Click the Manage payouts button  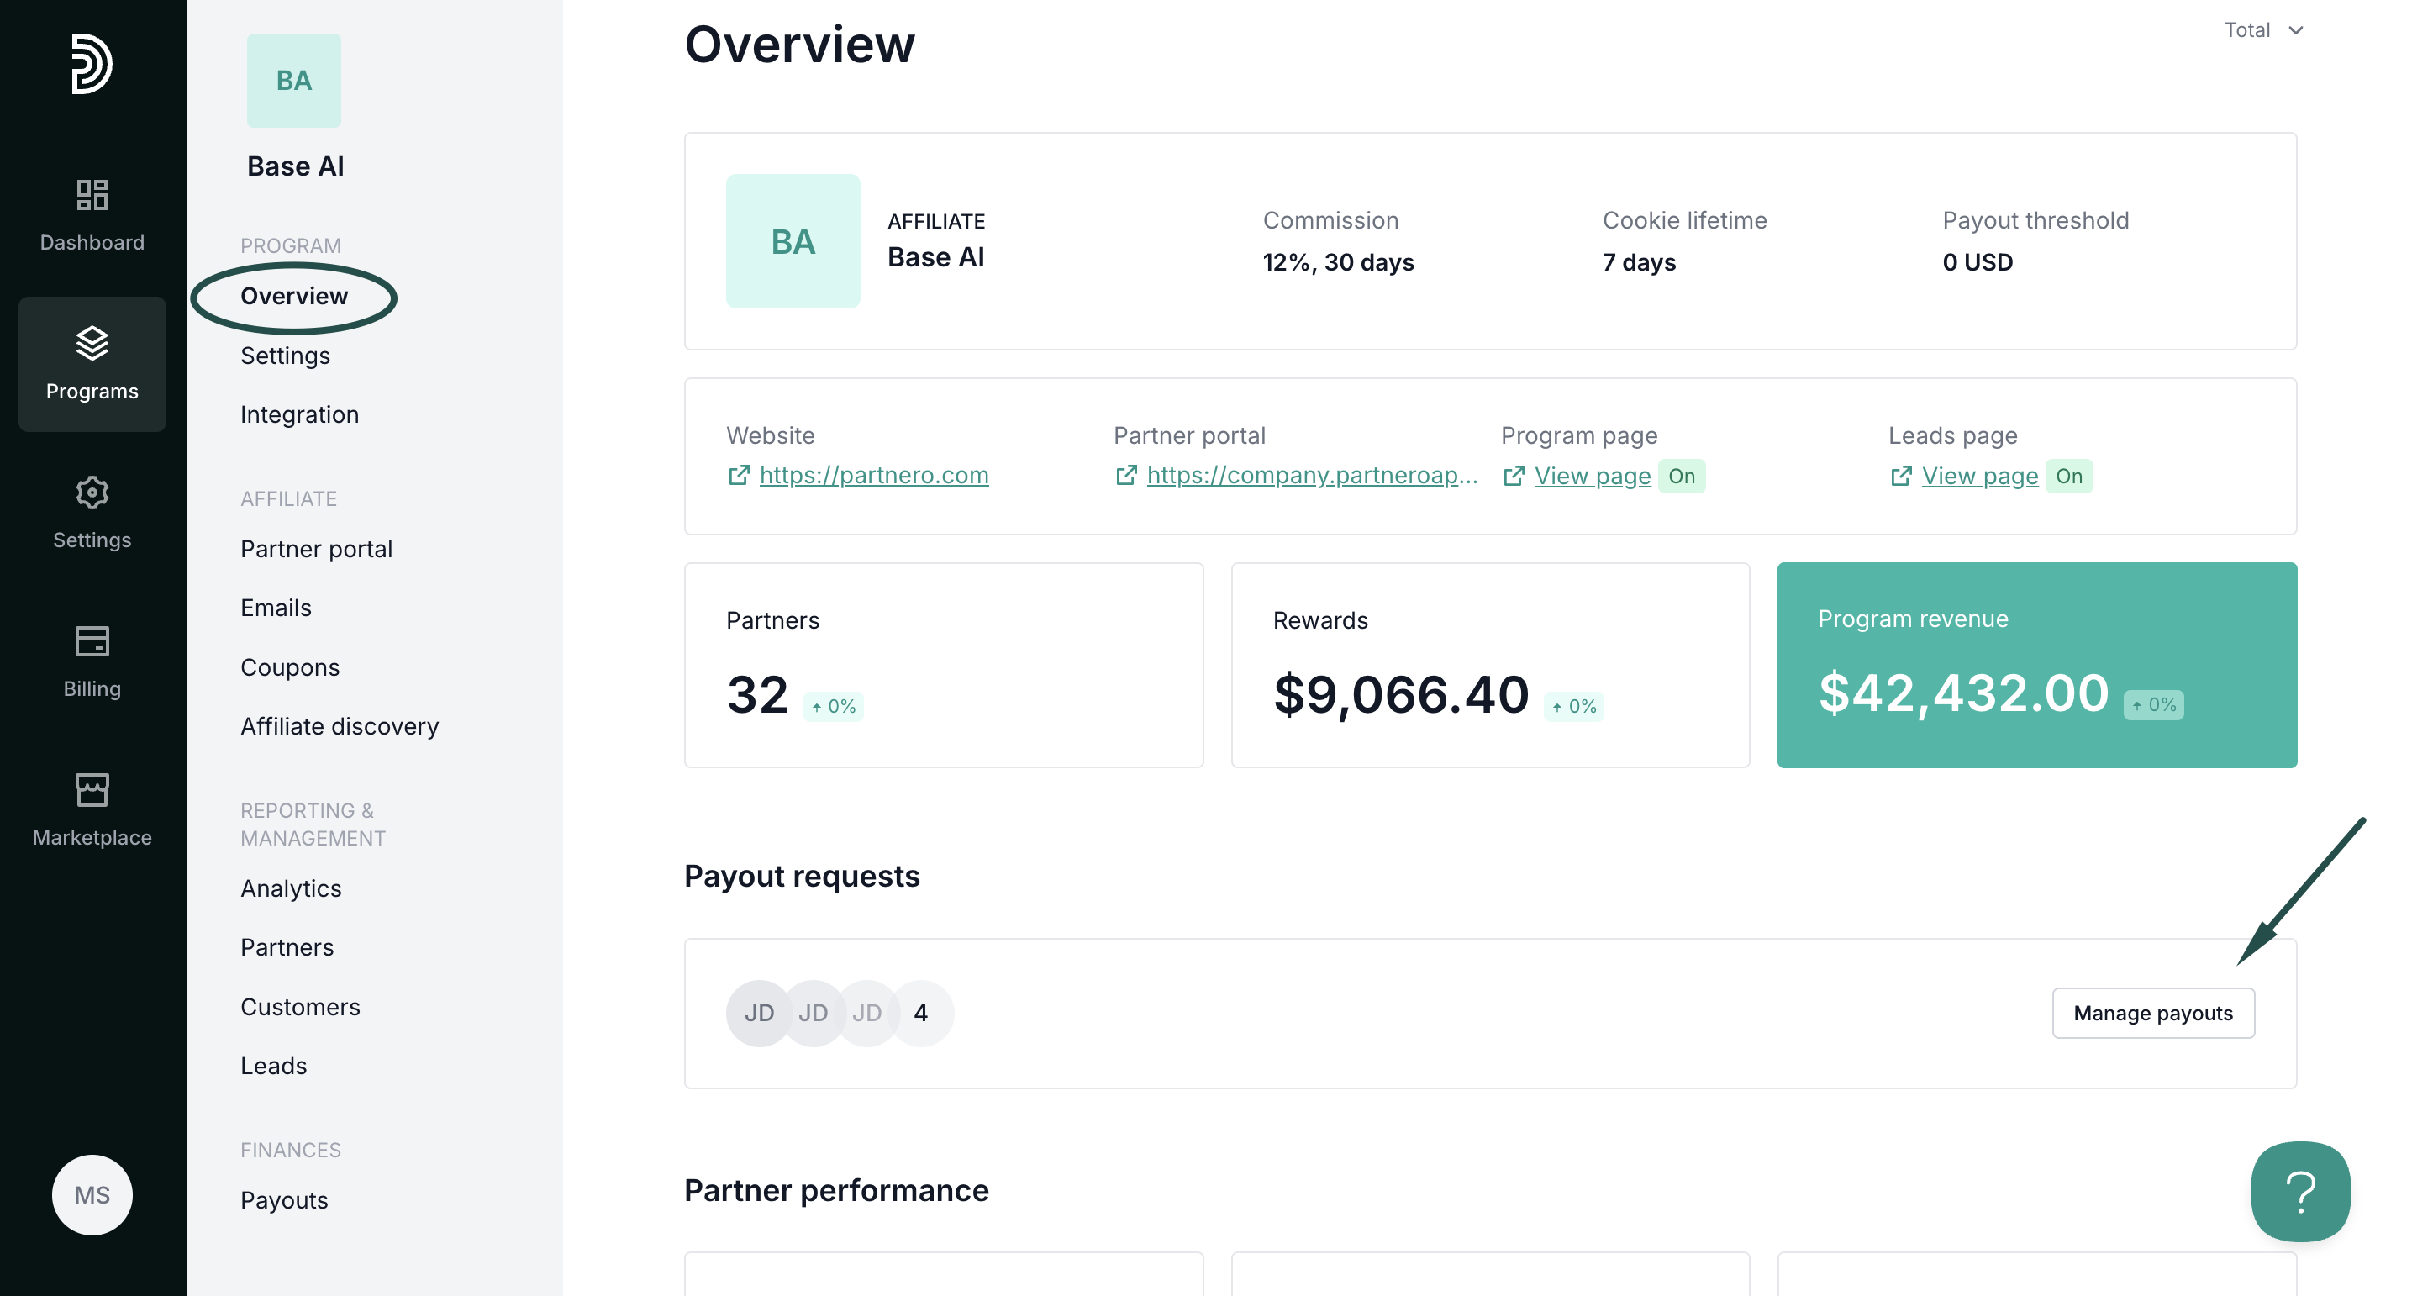[x=2151, y=1014]
